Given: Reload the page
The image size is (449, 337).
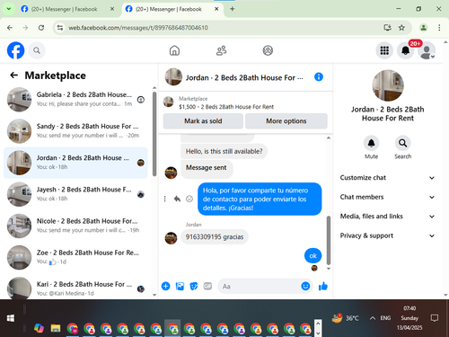Looking at the screenshot, I should tap(41, 28).
